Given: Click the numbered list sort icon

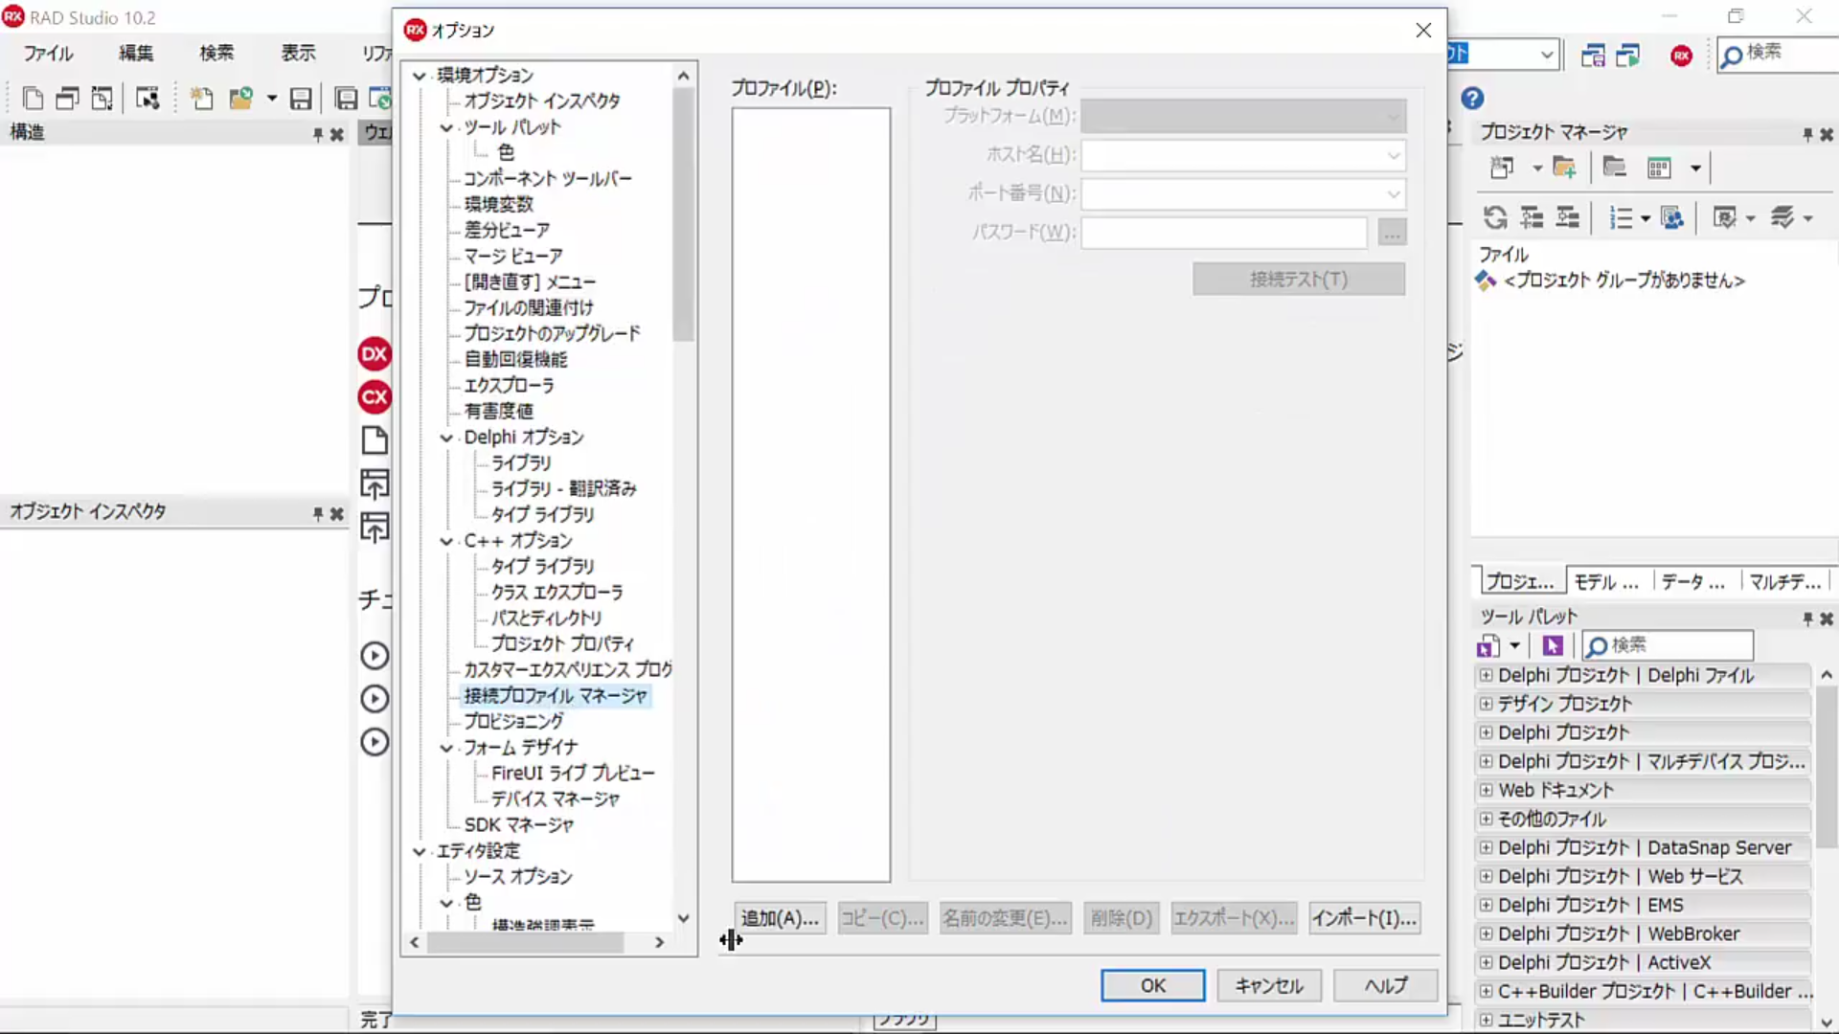Looking at the screenshot, I should coord(1621,218).
